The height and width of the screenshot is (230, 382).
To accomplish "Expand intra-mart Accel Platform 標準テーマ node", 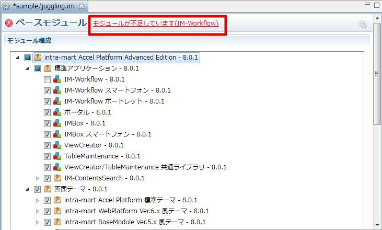I will point(37,200).
